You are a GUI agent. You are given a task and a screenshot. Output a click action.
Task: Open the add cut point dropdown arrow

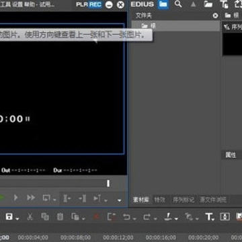coord(176,218)
